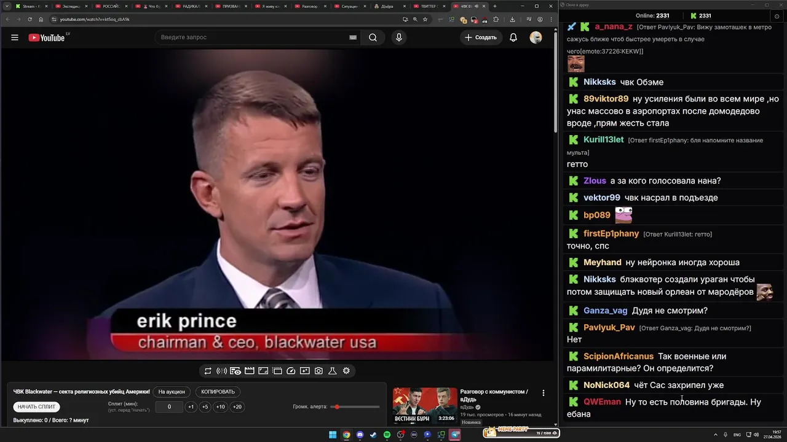This screenshot has width=787, height=442.
Task: Open the вДудь channel link
Action: (x=467, y=407)
